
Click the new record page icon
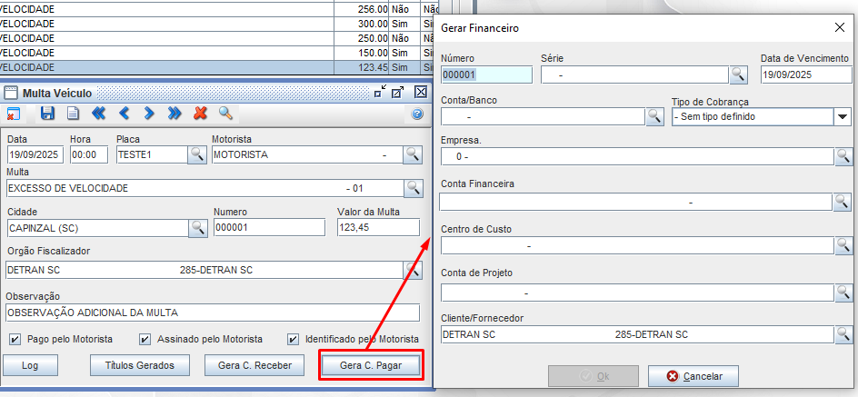pos(73,114)
